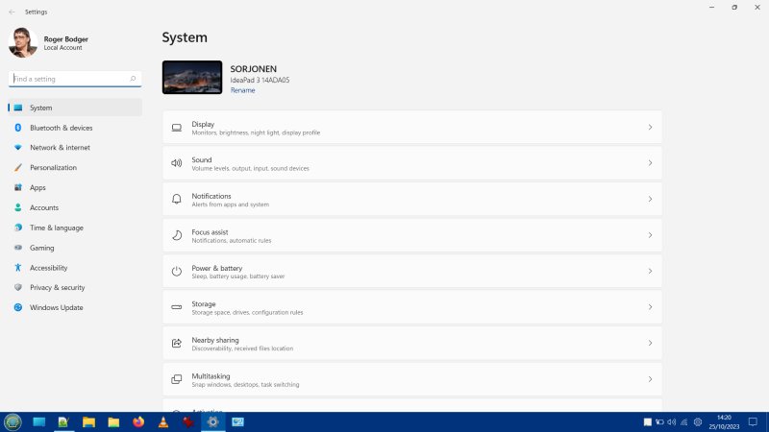
Task: Open the Storage settings chevron
Action: pos(650,307)
